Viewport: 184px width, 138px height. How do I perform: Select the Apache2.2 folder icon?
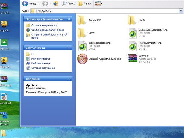(81, 20)
